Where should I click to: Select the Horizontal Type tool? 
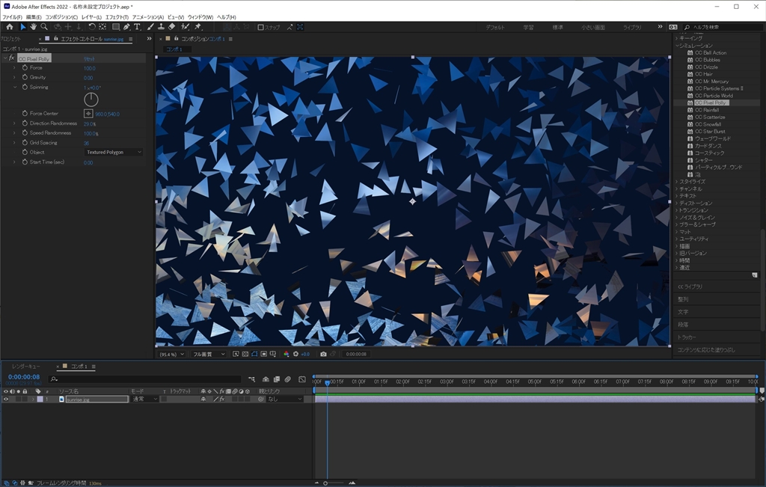pyautogui.click(x=137, y=27)
